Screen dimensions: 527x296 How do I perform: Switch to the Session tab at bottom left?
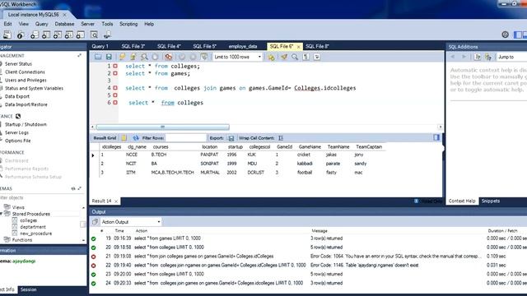pos(28,289)
